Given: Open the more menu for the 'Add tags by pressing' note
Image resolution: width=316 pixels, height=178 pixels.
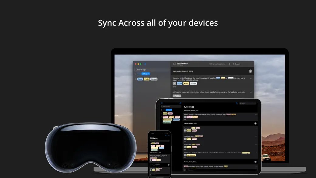Looking at the screenshot, I should 251,92.
